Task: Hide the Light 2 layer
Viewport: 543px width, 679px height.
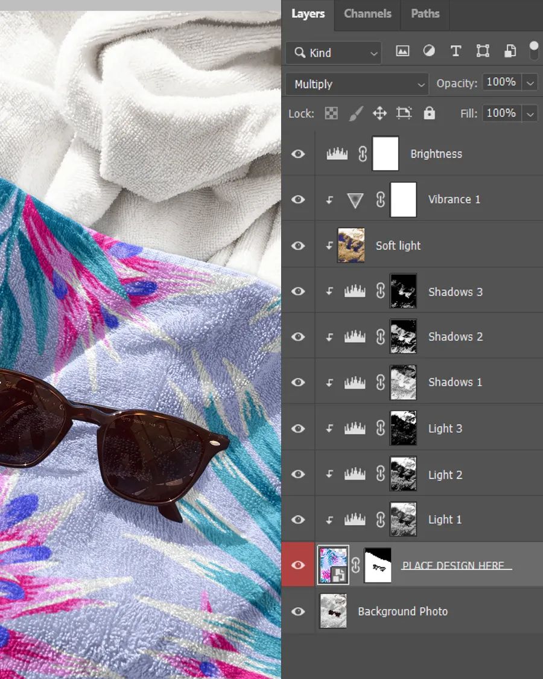Action: pyautogui.click(x=298, y=474)
